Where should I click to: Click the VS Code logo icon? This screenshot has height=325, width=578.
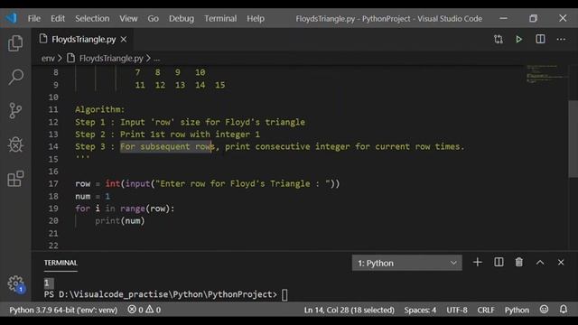click(x=12, y=18)
